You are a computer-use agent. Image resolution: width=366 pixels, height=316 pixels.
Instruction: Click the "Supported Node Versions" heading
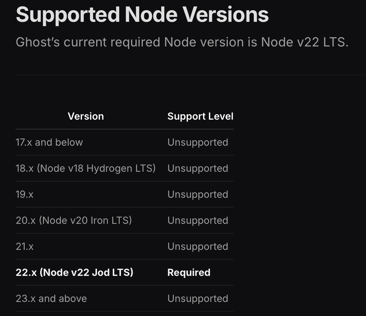pos(142,15)
